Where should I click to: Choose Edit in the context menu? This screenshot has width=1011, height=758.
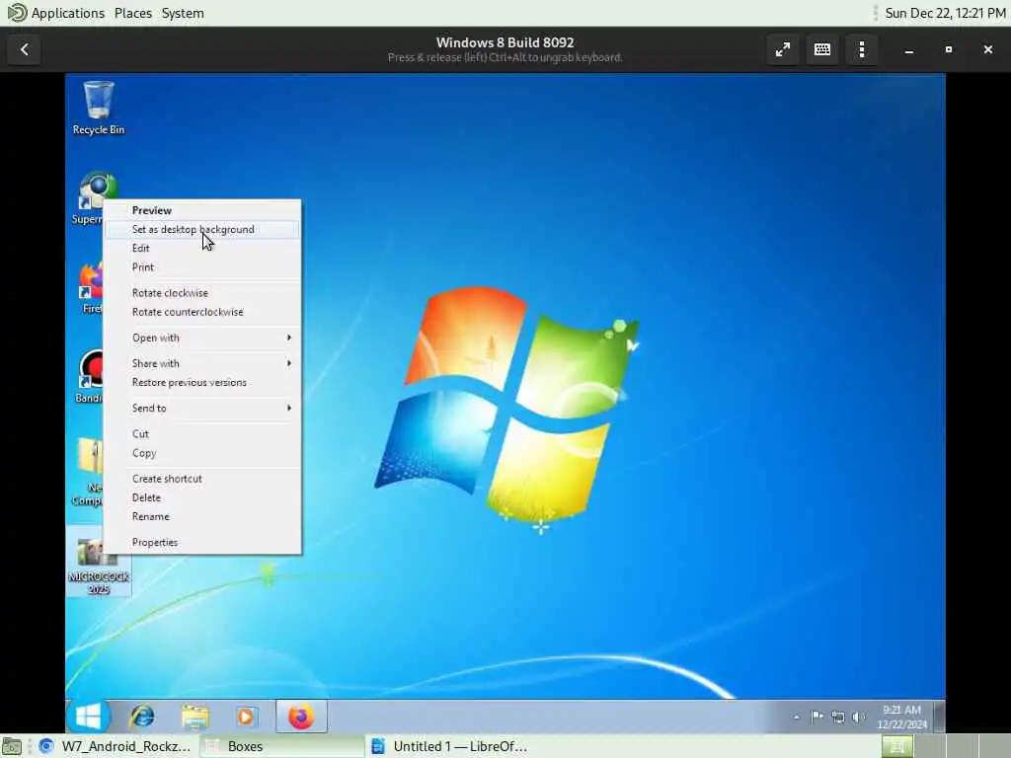tap(202, 248)
